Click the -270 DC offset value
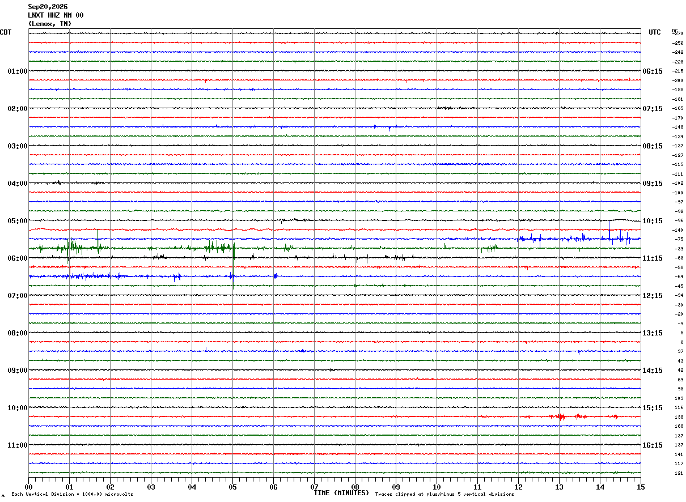This screenshot has height=502, width=686. click(678, 34)
